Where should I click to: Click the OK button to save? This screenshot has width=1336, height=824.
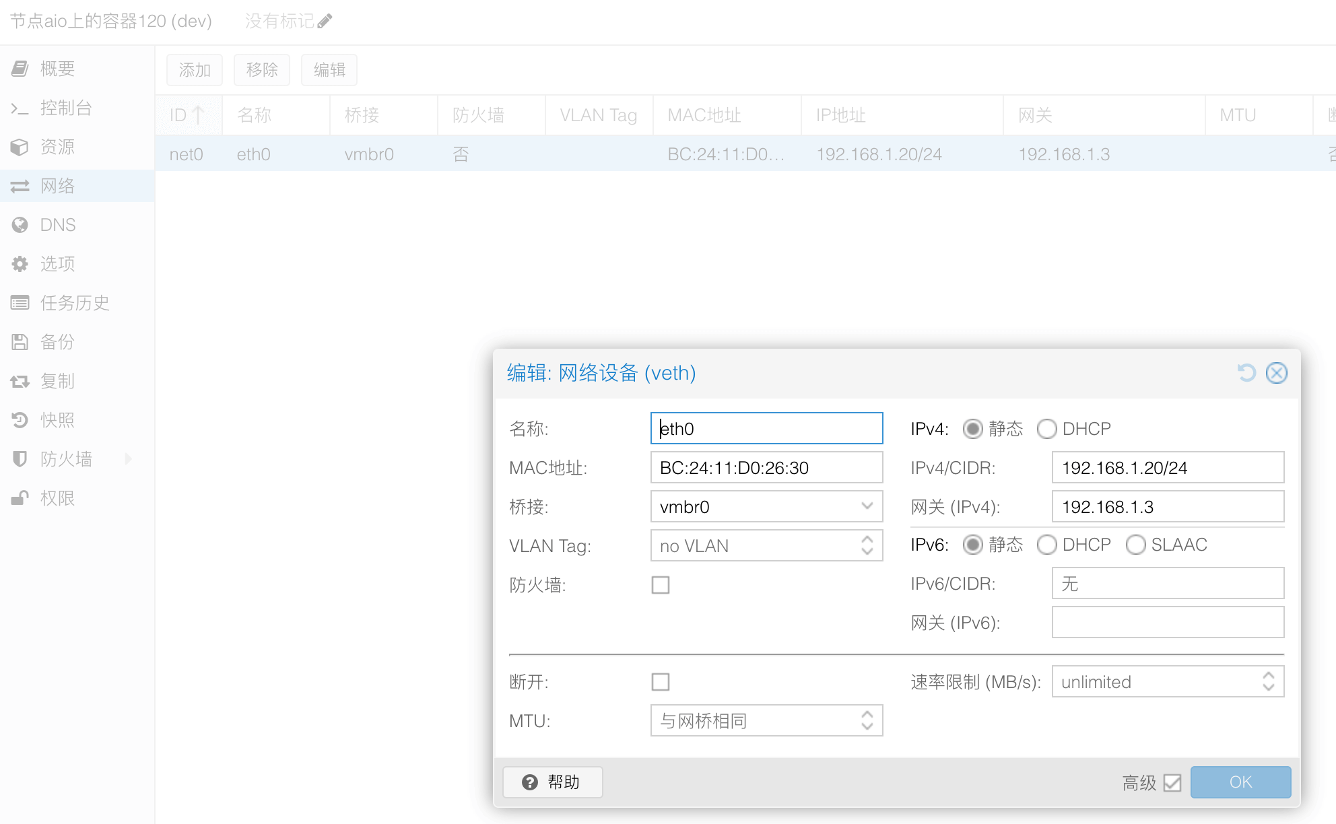tap(1240, 782)
